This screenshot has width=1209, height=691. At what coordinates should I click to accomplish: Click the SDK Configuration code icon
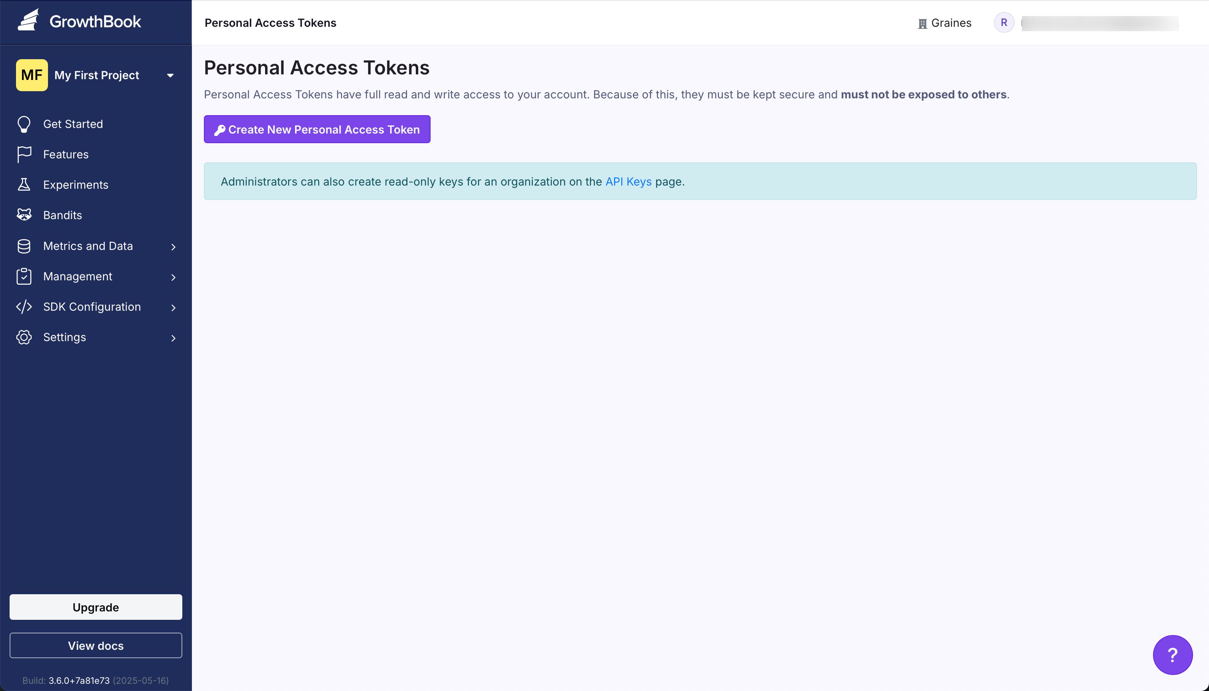point(24,307)
